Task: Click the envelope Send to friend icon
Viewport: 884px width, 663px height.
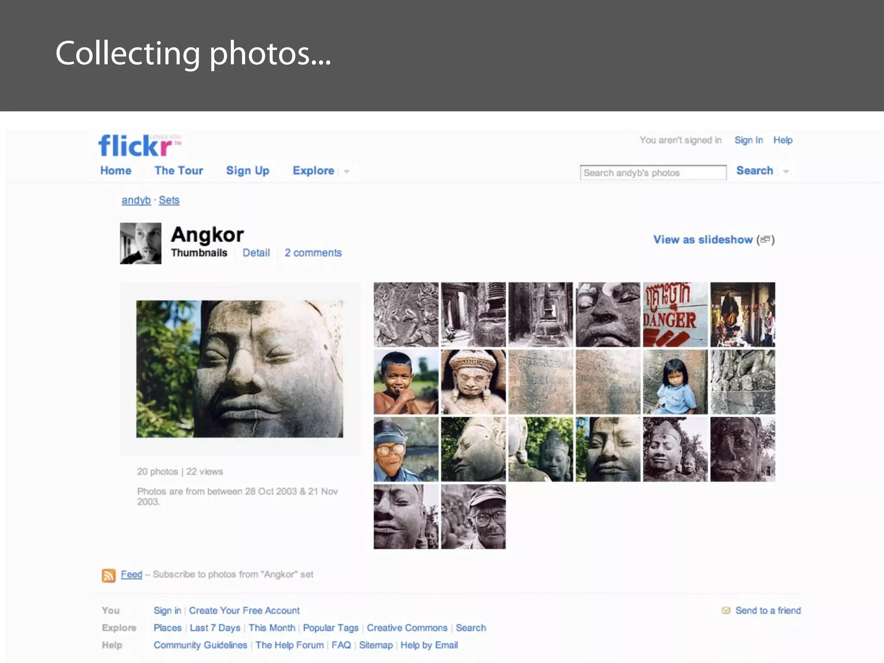Action: pyautogui.click(x=726, y=610)
